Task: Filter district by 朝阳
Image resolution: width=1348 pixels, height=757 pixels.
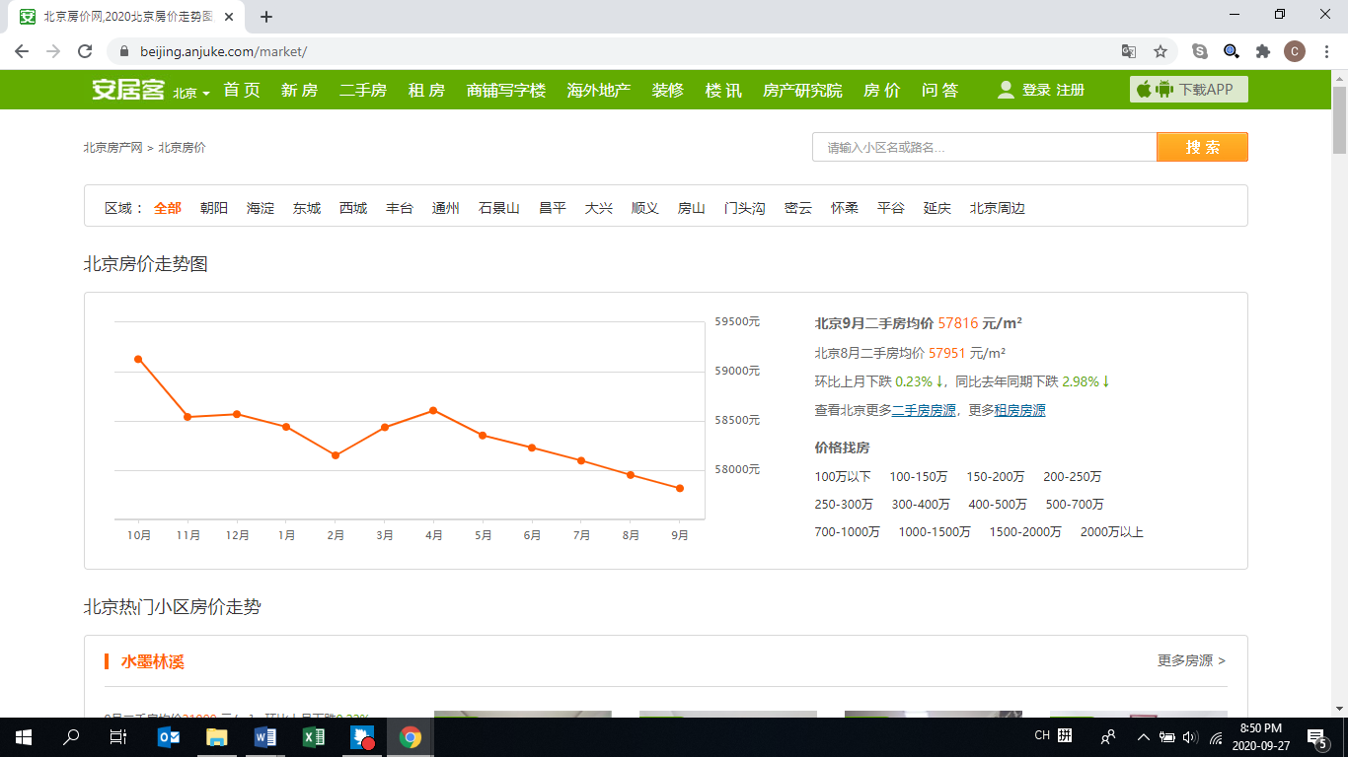Action: (214, 208)
